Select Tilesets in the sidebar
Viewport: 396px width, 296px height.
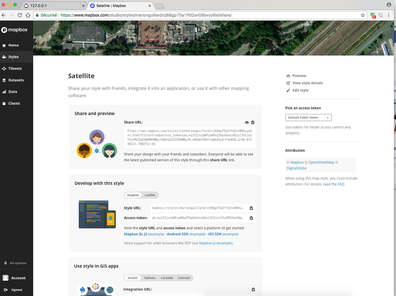(16, 68)
